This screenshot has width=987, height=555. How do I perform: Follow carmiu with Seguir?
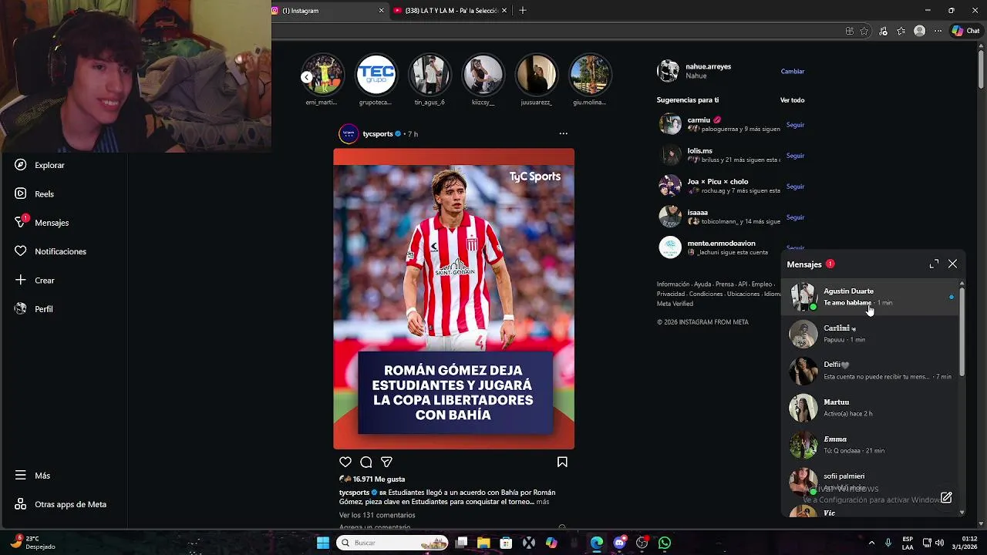[795, 125]
